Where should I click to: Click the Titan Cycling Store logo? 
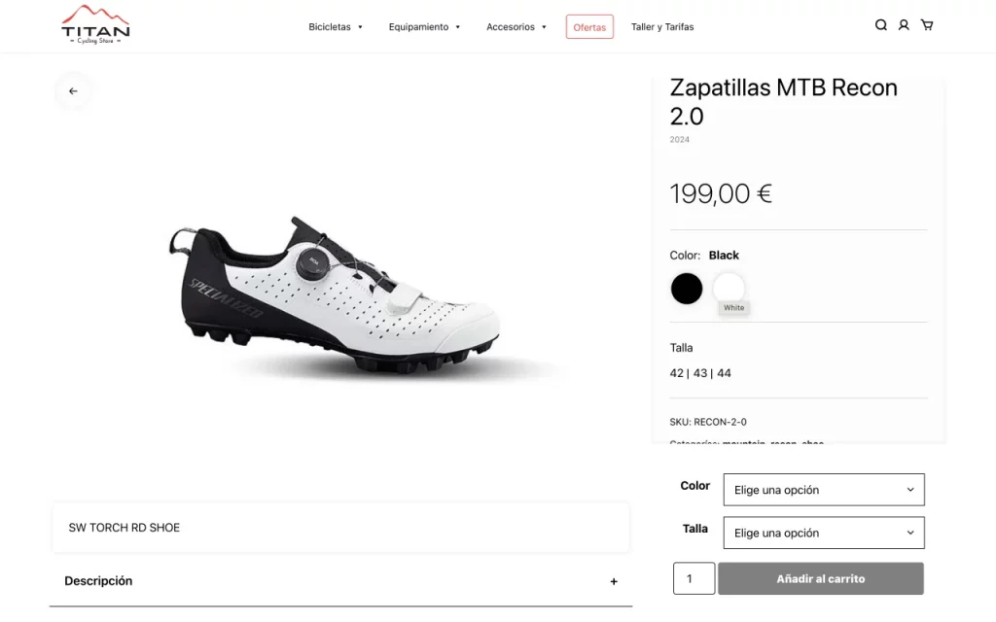coord(96,25)
